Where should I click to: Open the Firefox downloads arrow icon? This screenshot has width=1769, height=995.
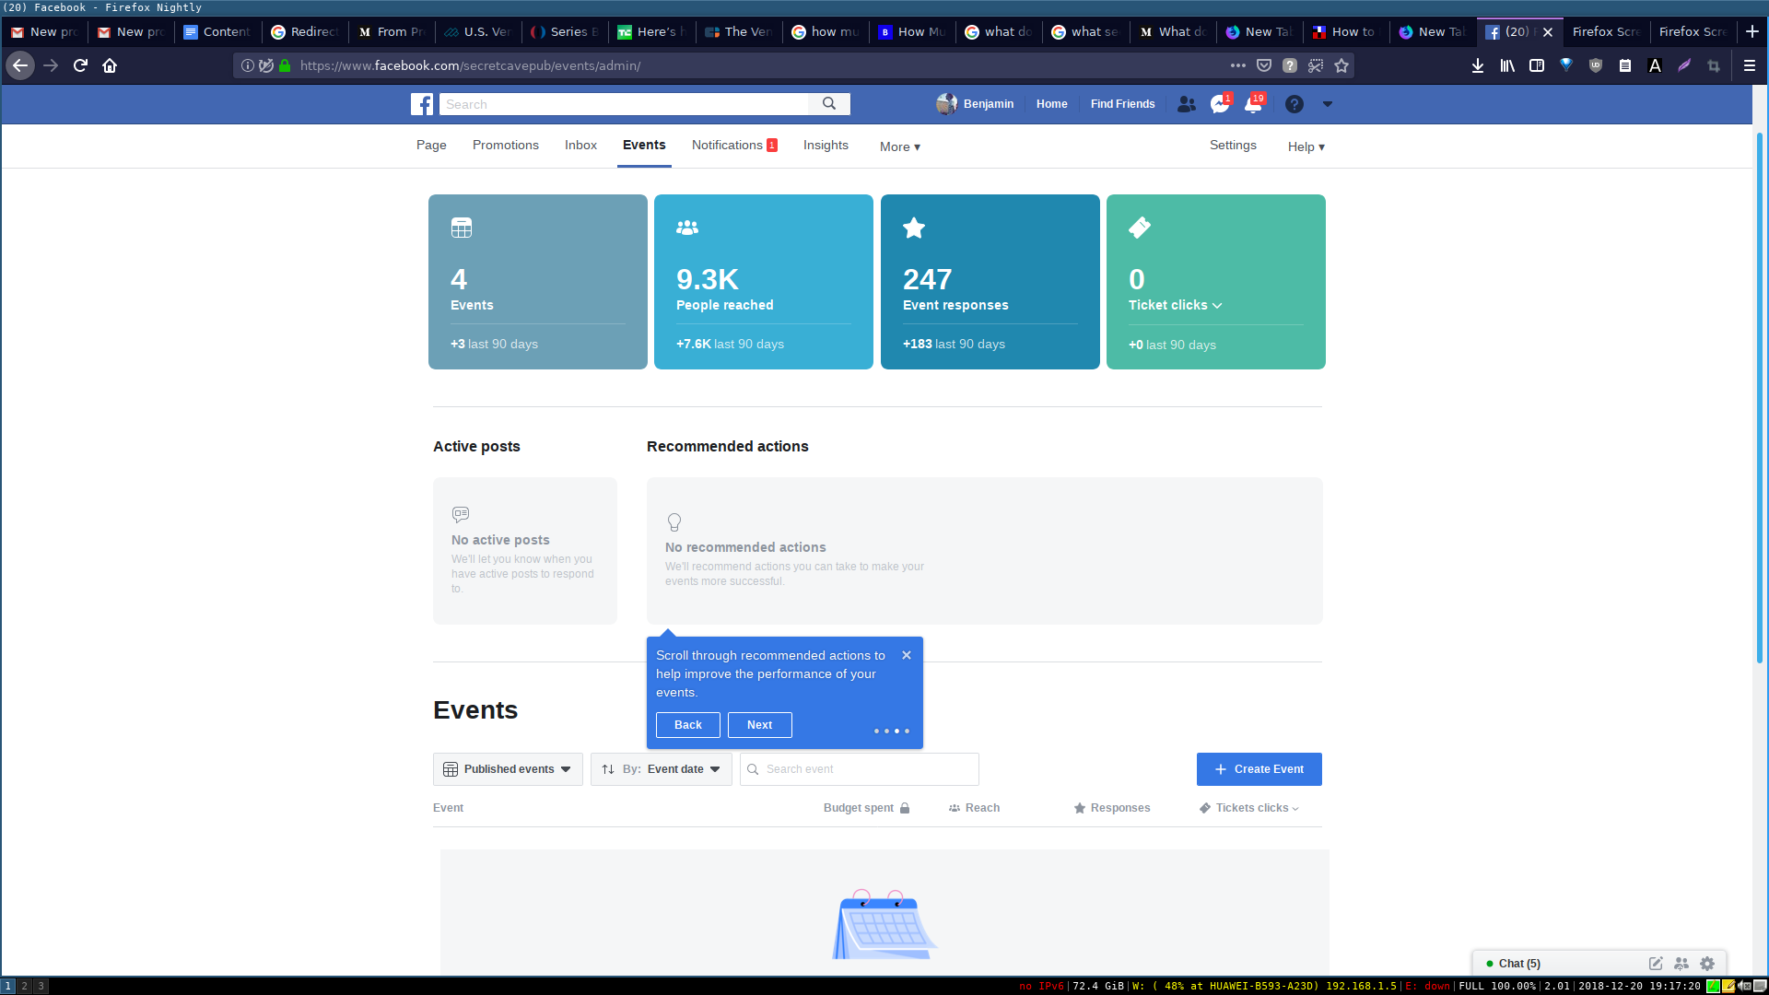pos(1478,65)
